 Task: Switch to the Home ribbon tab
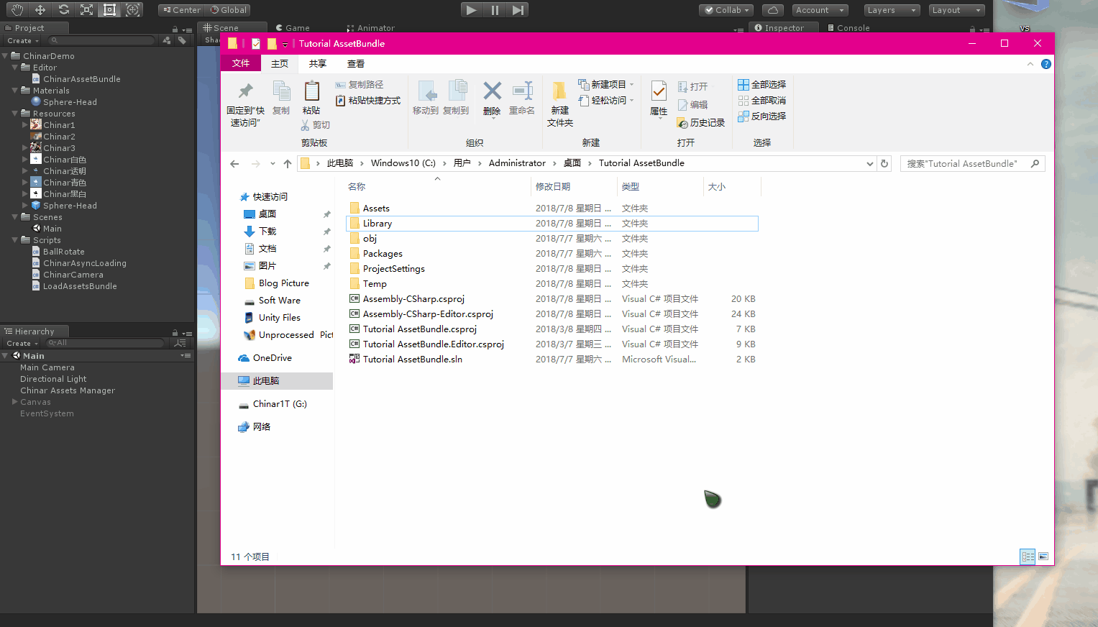[280, 64]
